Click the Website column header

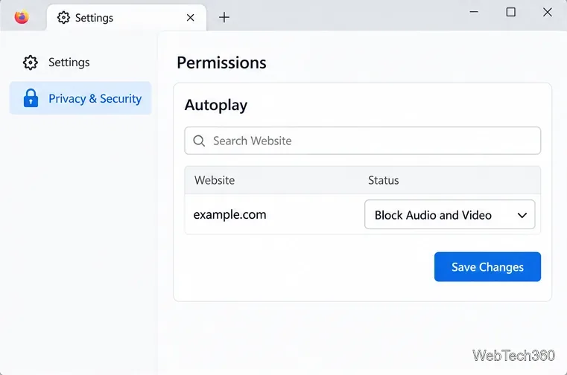[215, 180]
